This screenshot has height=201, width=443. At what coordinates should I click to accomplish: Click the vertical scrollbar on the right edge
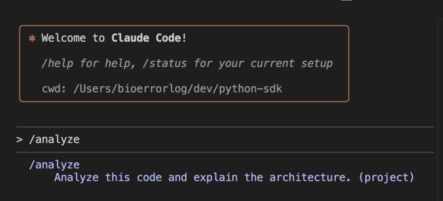(440, 102)
